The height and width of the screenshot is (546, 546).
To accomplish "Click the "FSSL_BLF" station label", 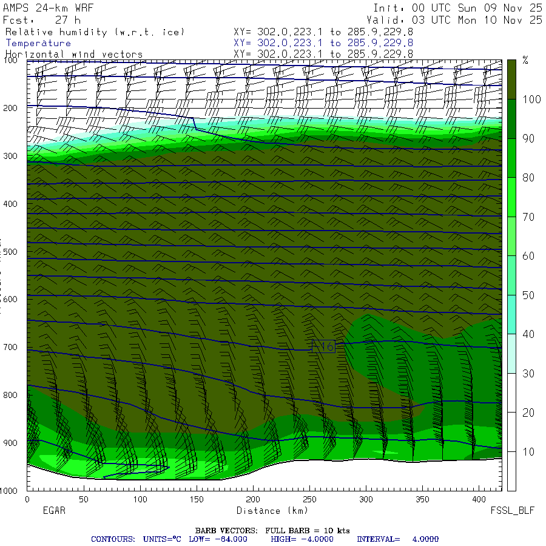I will tap(512, 511).
